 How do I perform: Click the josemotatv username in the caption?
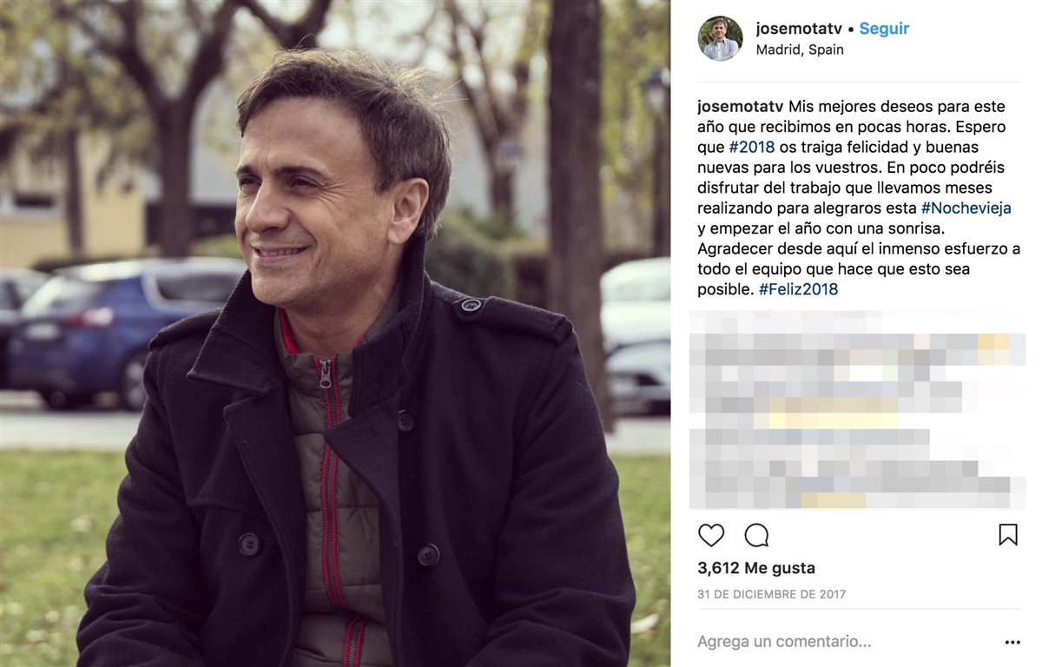click(741, 107)
